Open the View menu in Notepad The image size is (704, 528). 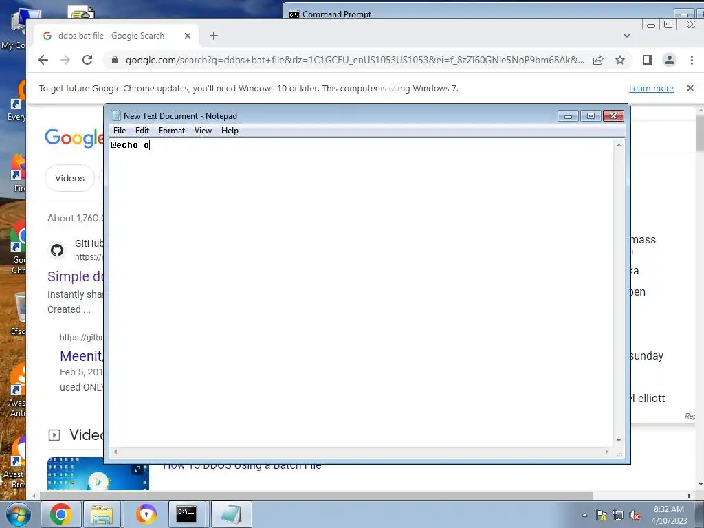(203, 131)
